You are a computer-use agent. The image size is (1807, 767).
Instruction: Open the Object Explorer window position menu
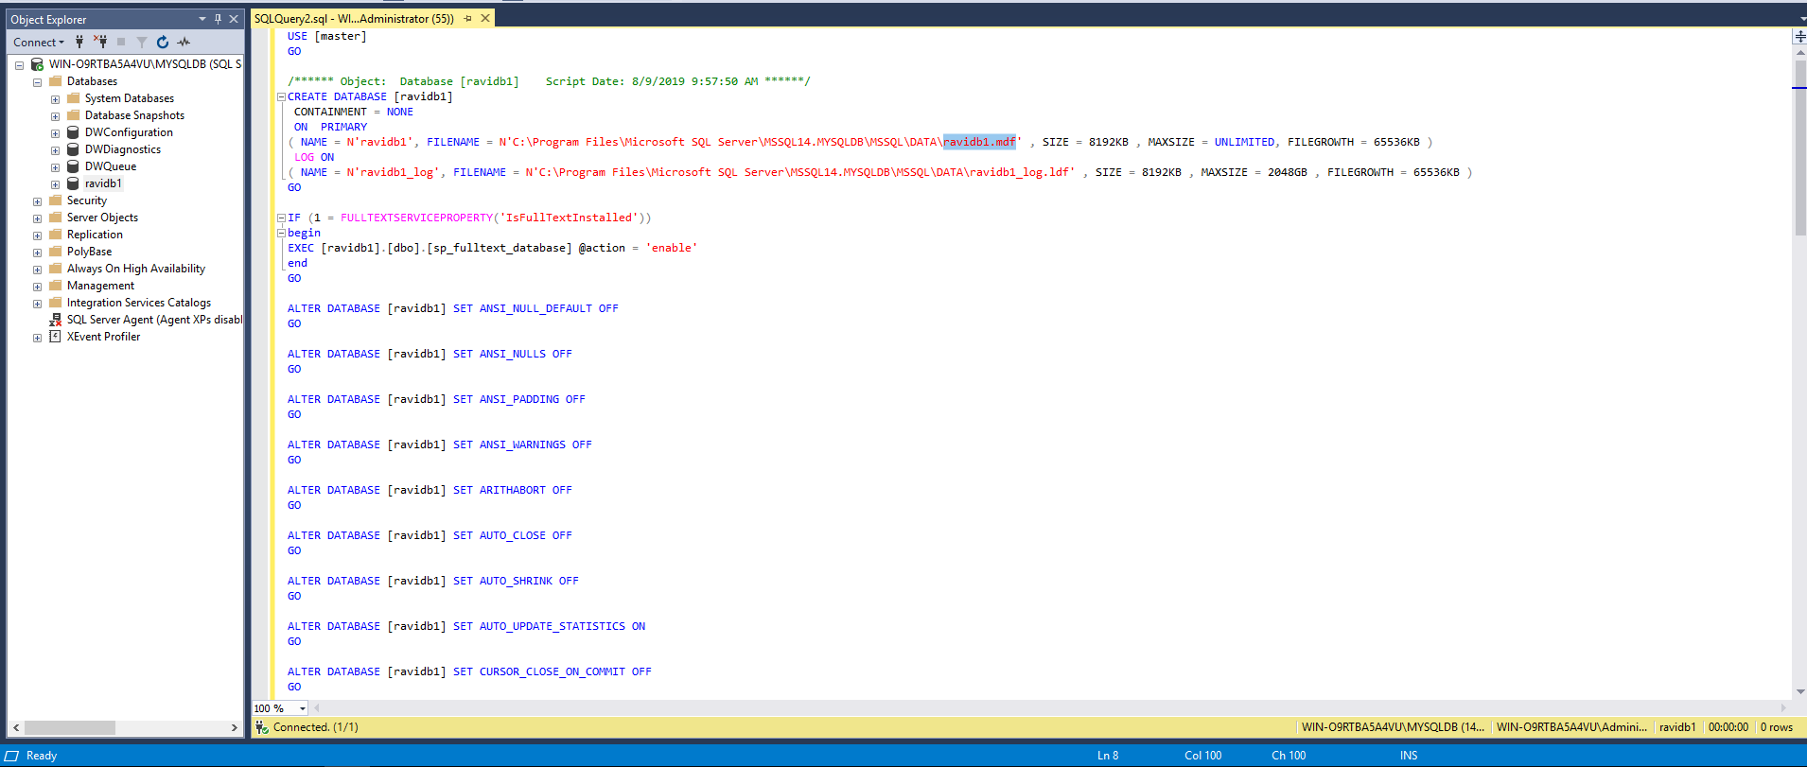coord(202,19)
